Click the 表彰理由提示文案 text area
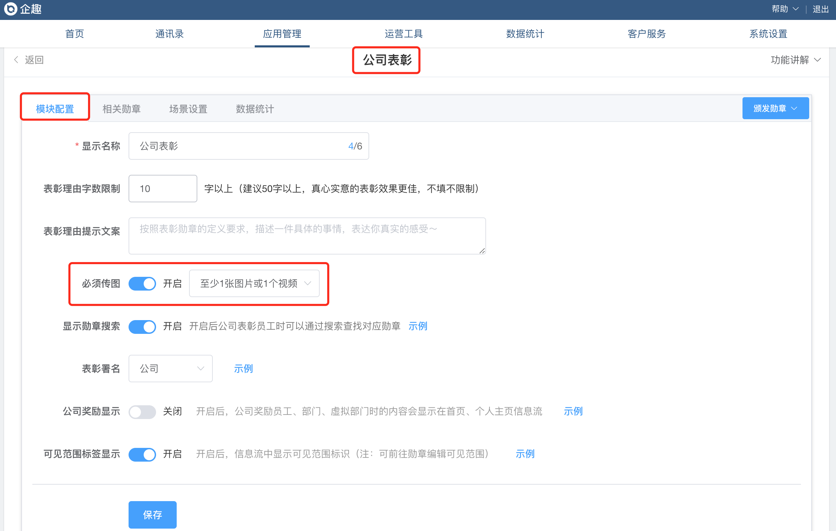This screenshot has width=836, height=531. [x=307, y=236]
